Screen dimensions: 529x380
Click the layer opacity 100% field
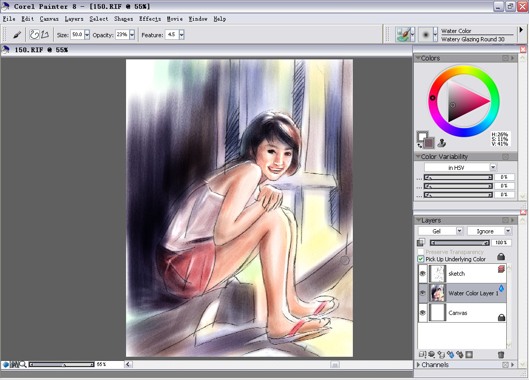tap(501, 243)
